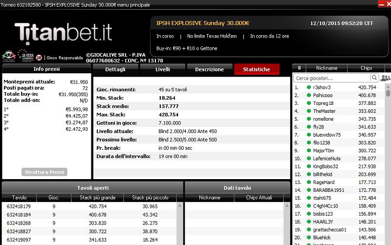Click the Montepremi attuale €31.950 value
This screenshot has height=245, width=391.
(79, 82)
